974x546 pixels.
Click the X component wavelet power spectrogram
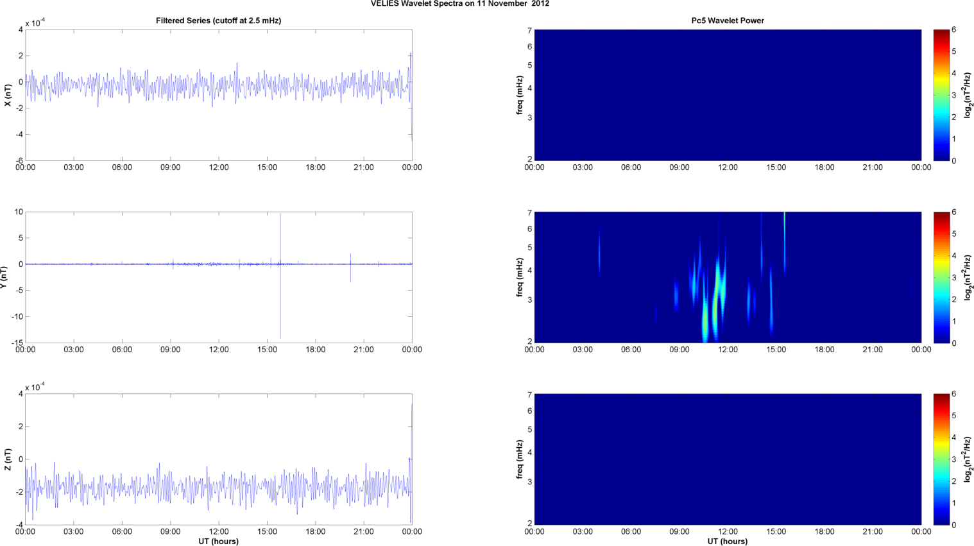coord(728,95)
